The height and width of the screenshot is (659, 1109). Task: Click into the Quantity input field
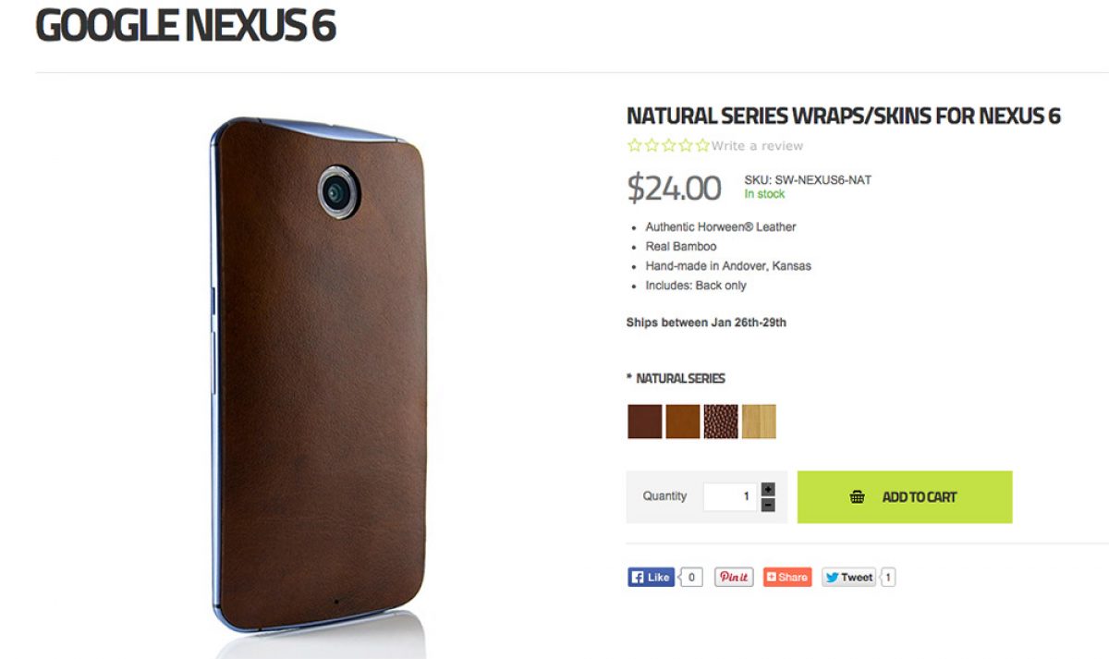pos(730,496)
